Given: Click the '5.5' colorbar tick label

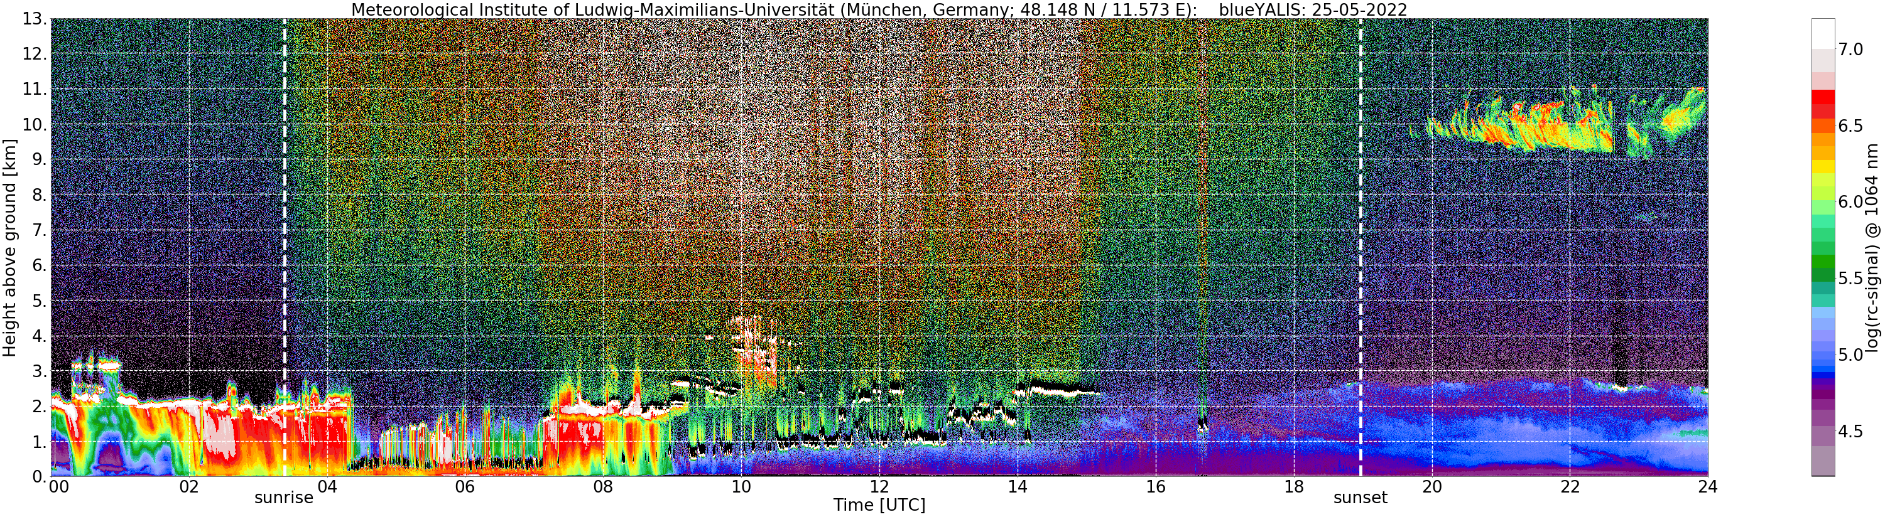Looking at the screenshot, I should [1850, 279].
